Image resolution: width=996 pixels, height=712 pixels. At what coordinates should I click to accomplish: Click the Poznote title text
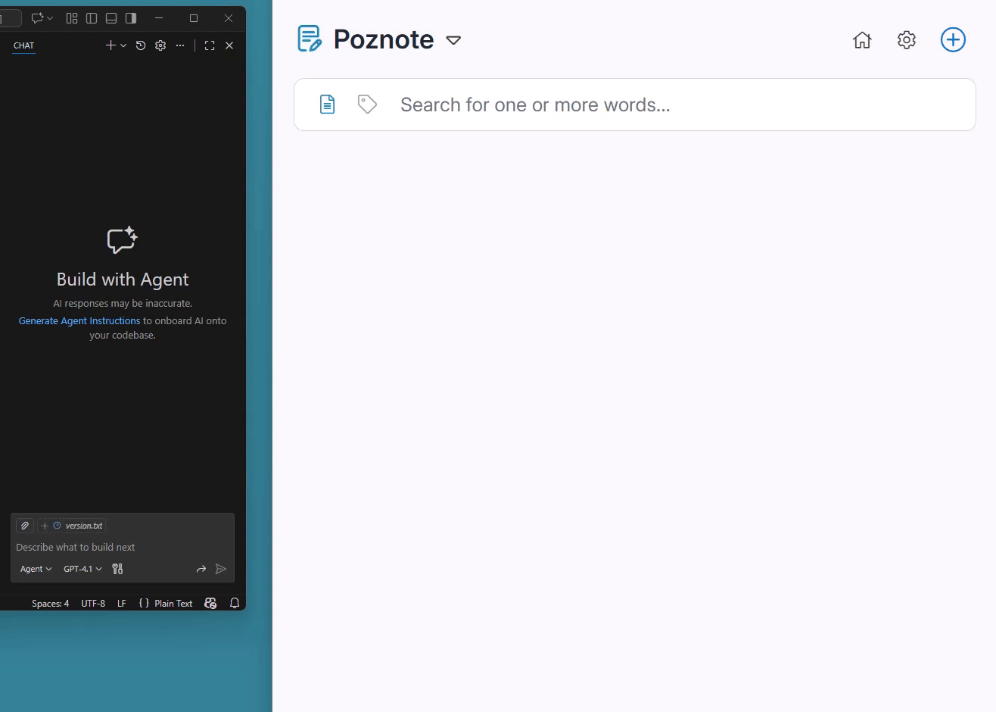pos(384,39)
